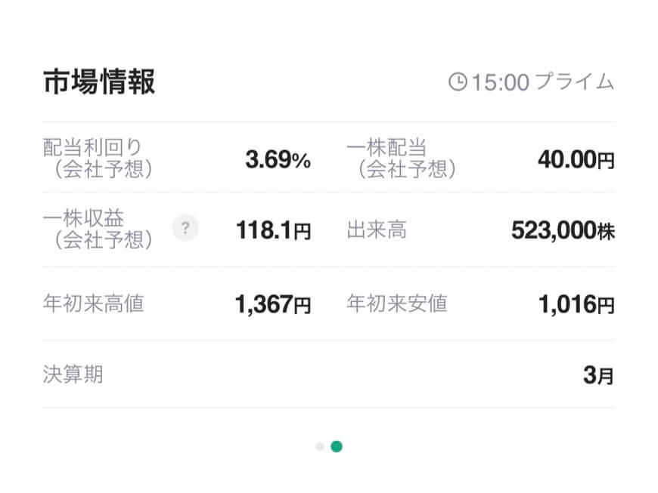658x493 pixels.
Task: Click the question mark help icon
Action: point(185,228)
